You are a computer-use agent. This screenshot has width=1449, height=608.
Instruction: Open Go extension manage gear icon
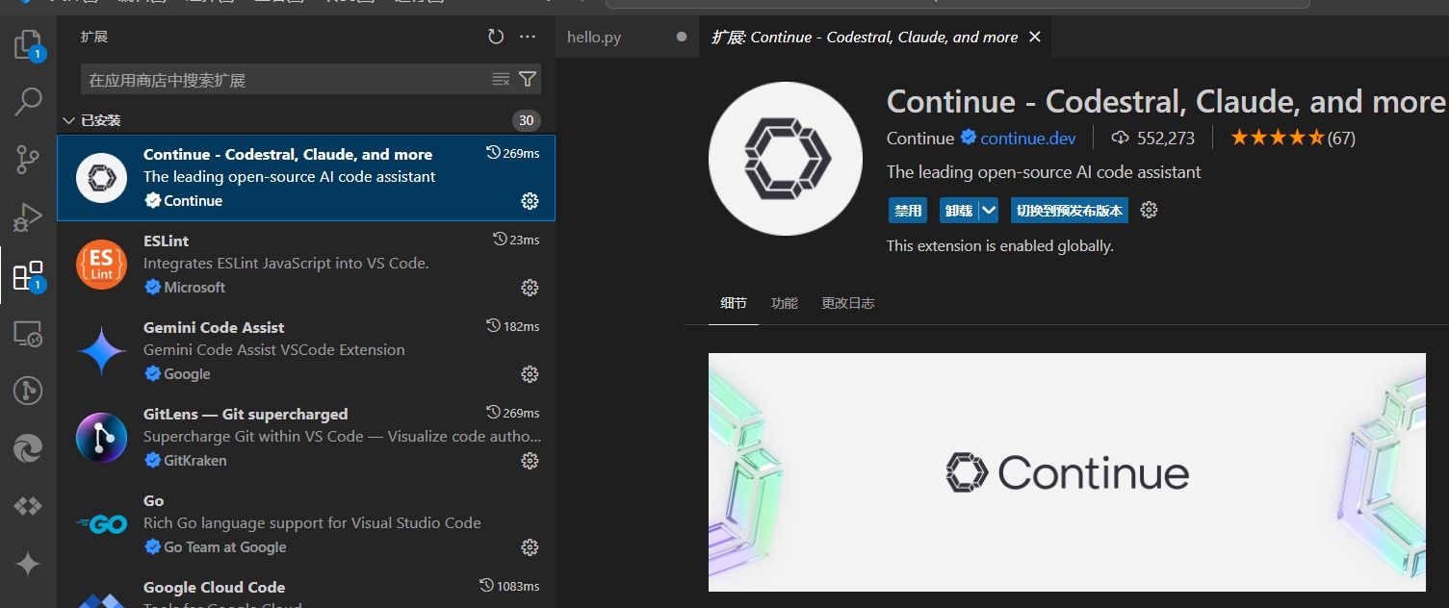click(x=530, y=546)
